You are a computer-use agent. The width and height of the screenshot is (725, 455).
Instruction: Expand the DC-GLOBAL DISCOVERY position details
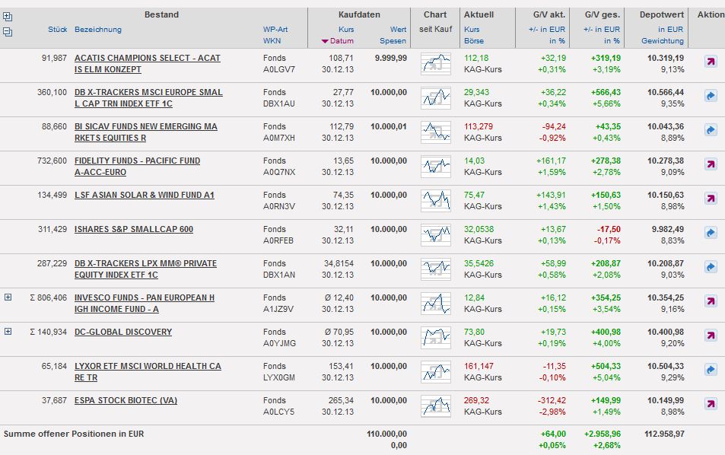point(8,332)
